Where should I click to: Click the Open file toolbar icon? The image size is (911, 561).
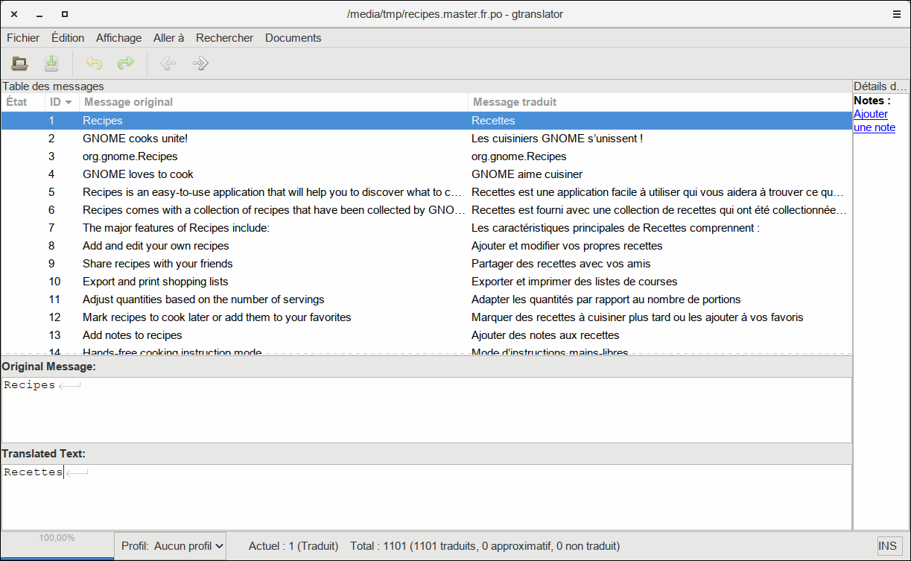coord(19,64)
